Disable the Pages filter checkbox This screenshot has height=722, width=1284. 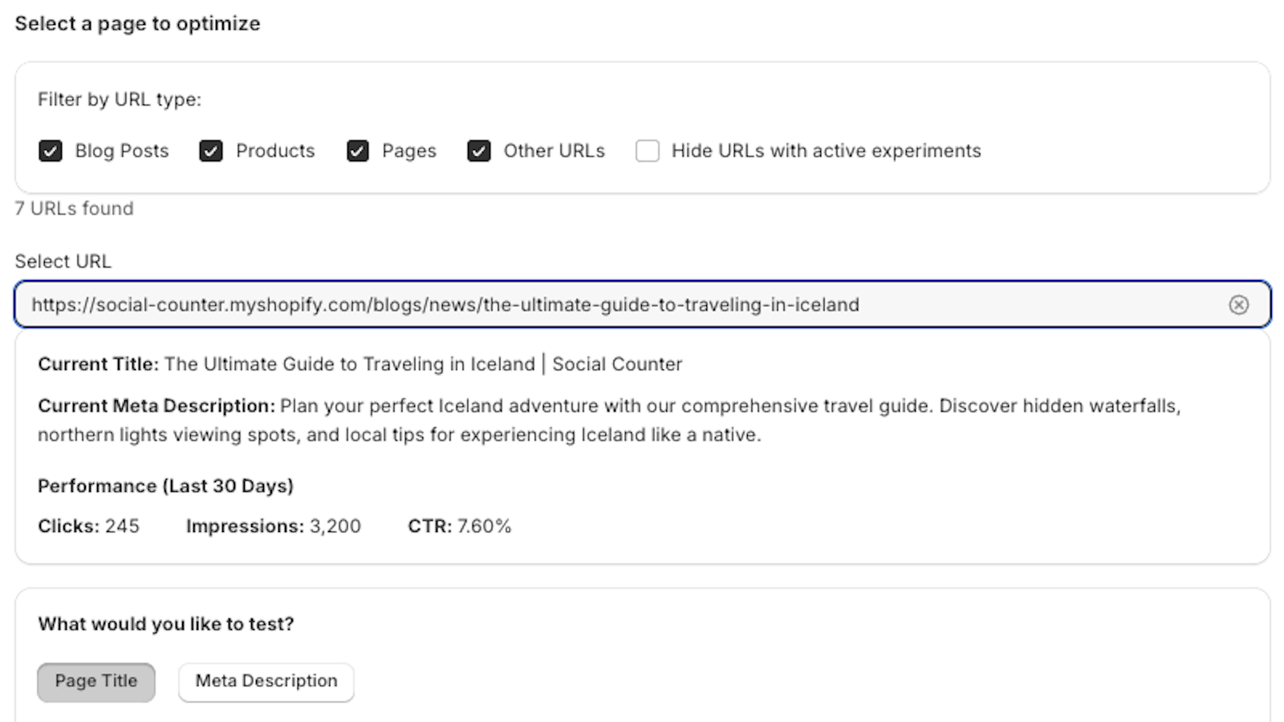point(358,151)
